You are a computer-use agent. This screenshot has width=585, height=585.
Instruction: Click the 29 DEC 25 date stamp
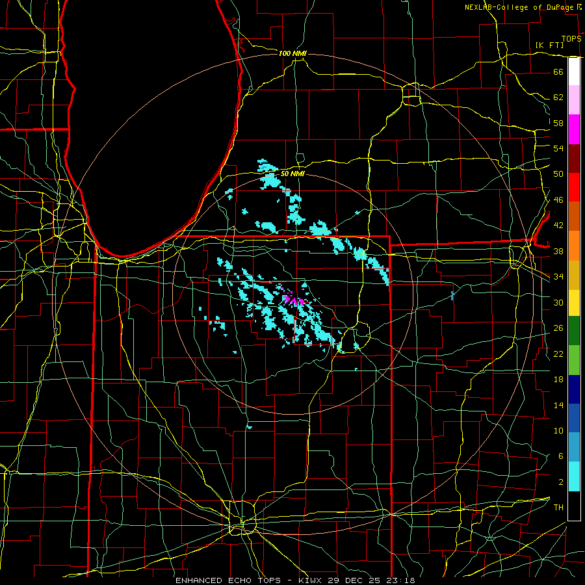click(354, 580)
